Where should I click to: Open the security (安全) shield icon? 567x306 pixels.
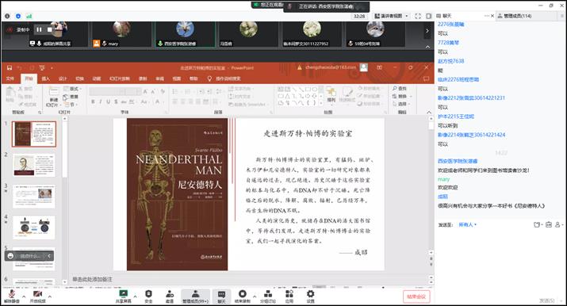tap(148, 296)
